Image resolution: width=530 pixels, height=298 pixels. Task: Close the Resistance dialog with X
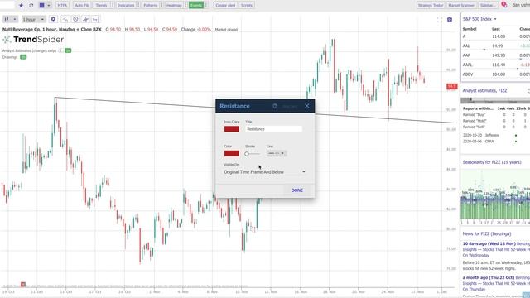307,106
